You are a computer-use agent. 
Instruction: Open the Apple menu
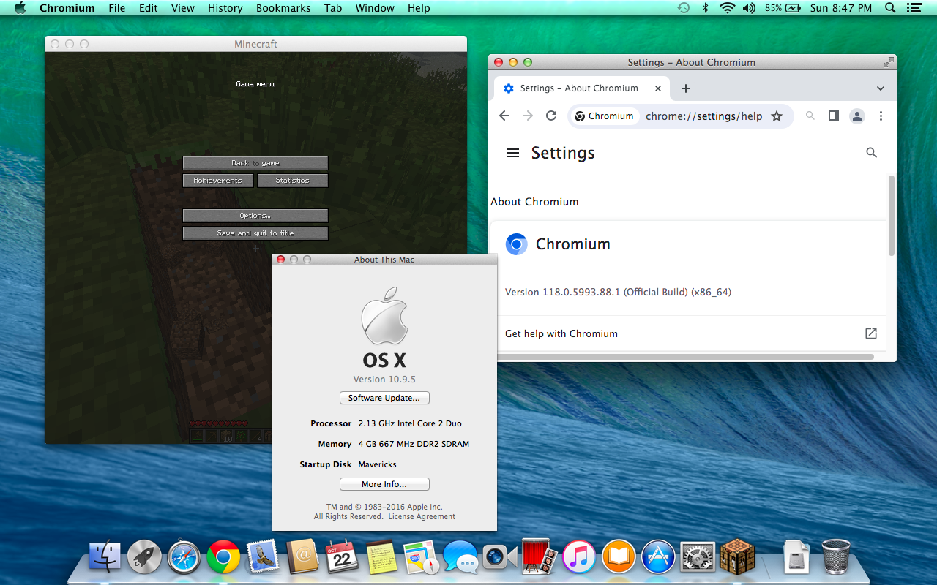[x=20, y=8]
